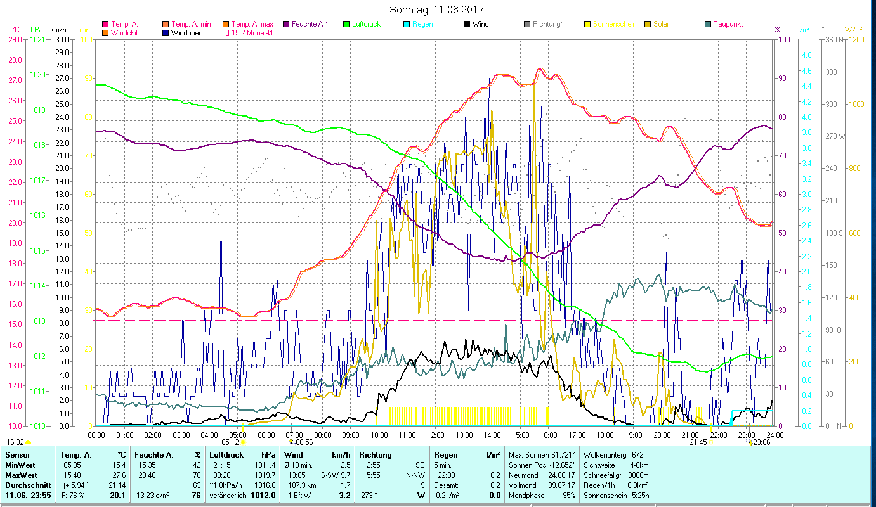876x507 pixels.
Task: Click the gray Richtung* legend square
Action: (x=527, y=24)
